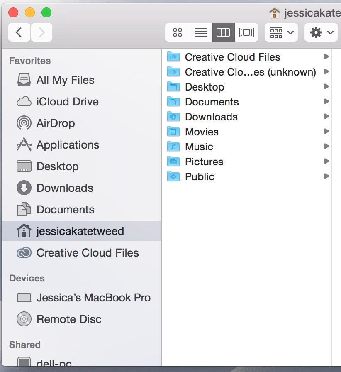
Task: Select the Music folder name
Action: pos(199,147)
